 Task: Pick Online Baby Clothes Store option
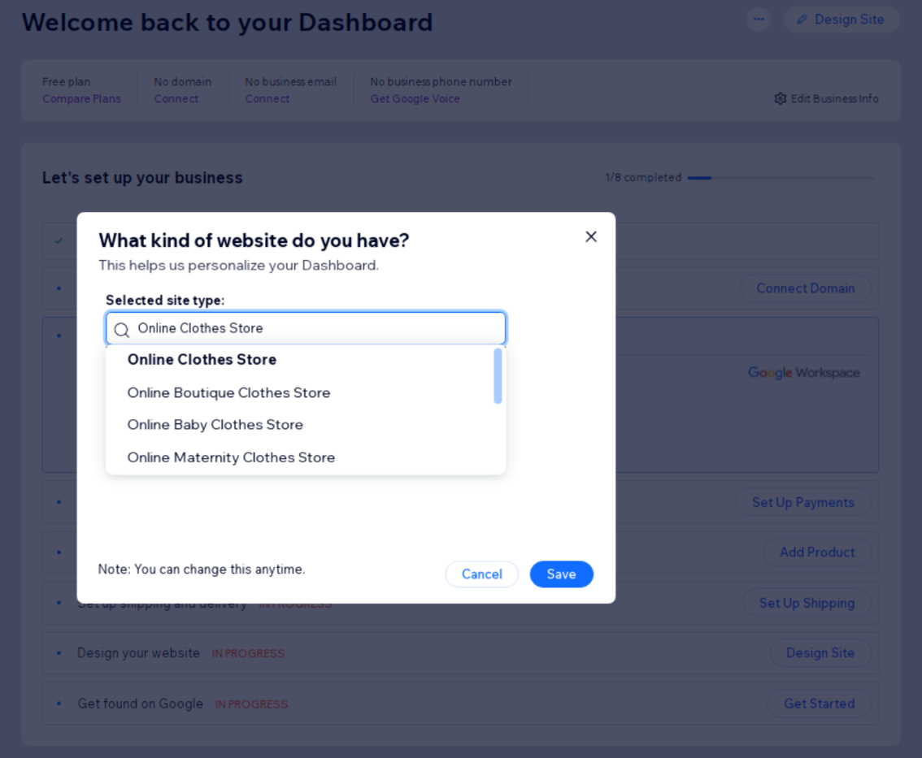(215, 424)
